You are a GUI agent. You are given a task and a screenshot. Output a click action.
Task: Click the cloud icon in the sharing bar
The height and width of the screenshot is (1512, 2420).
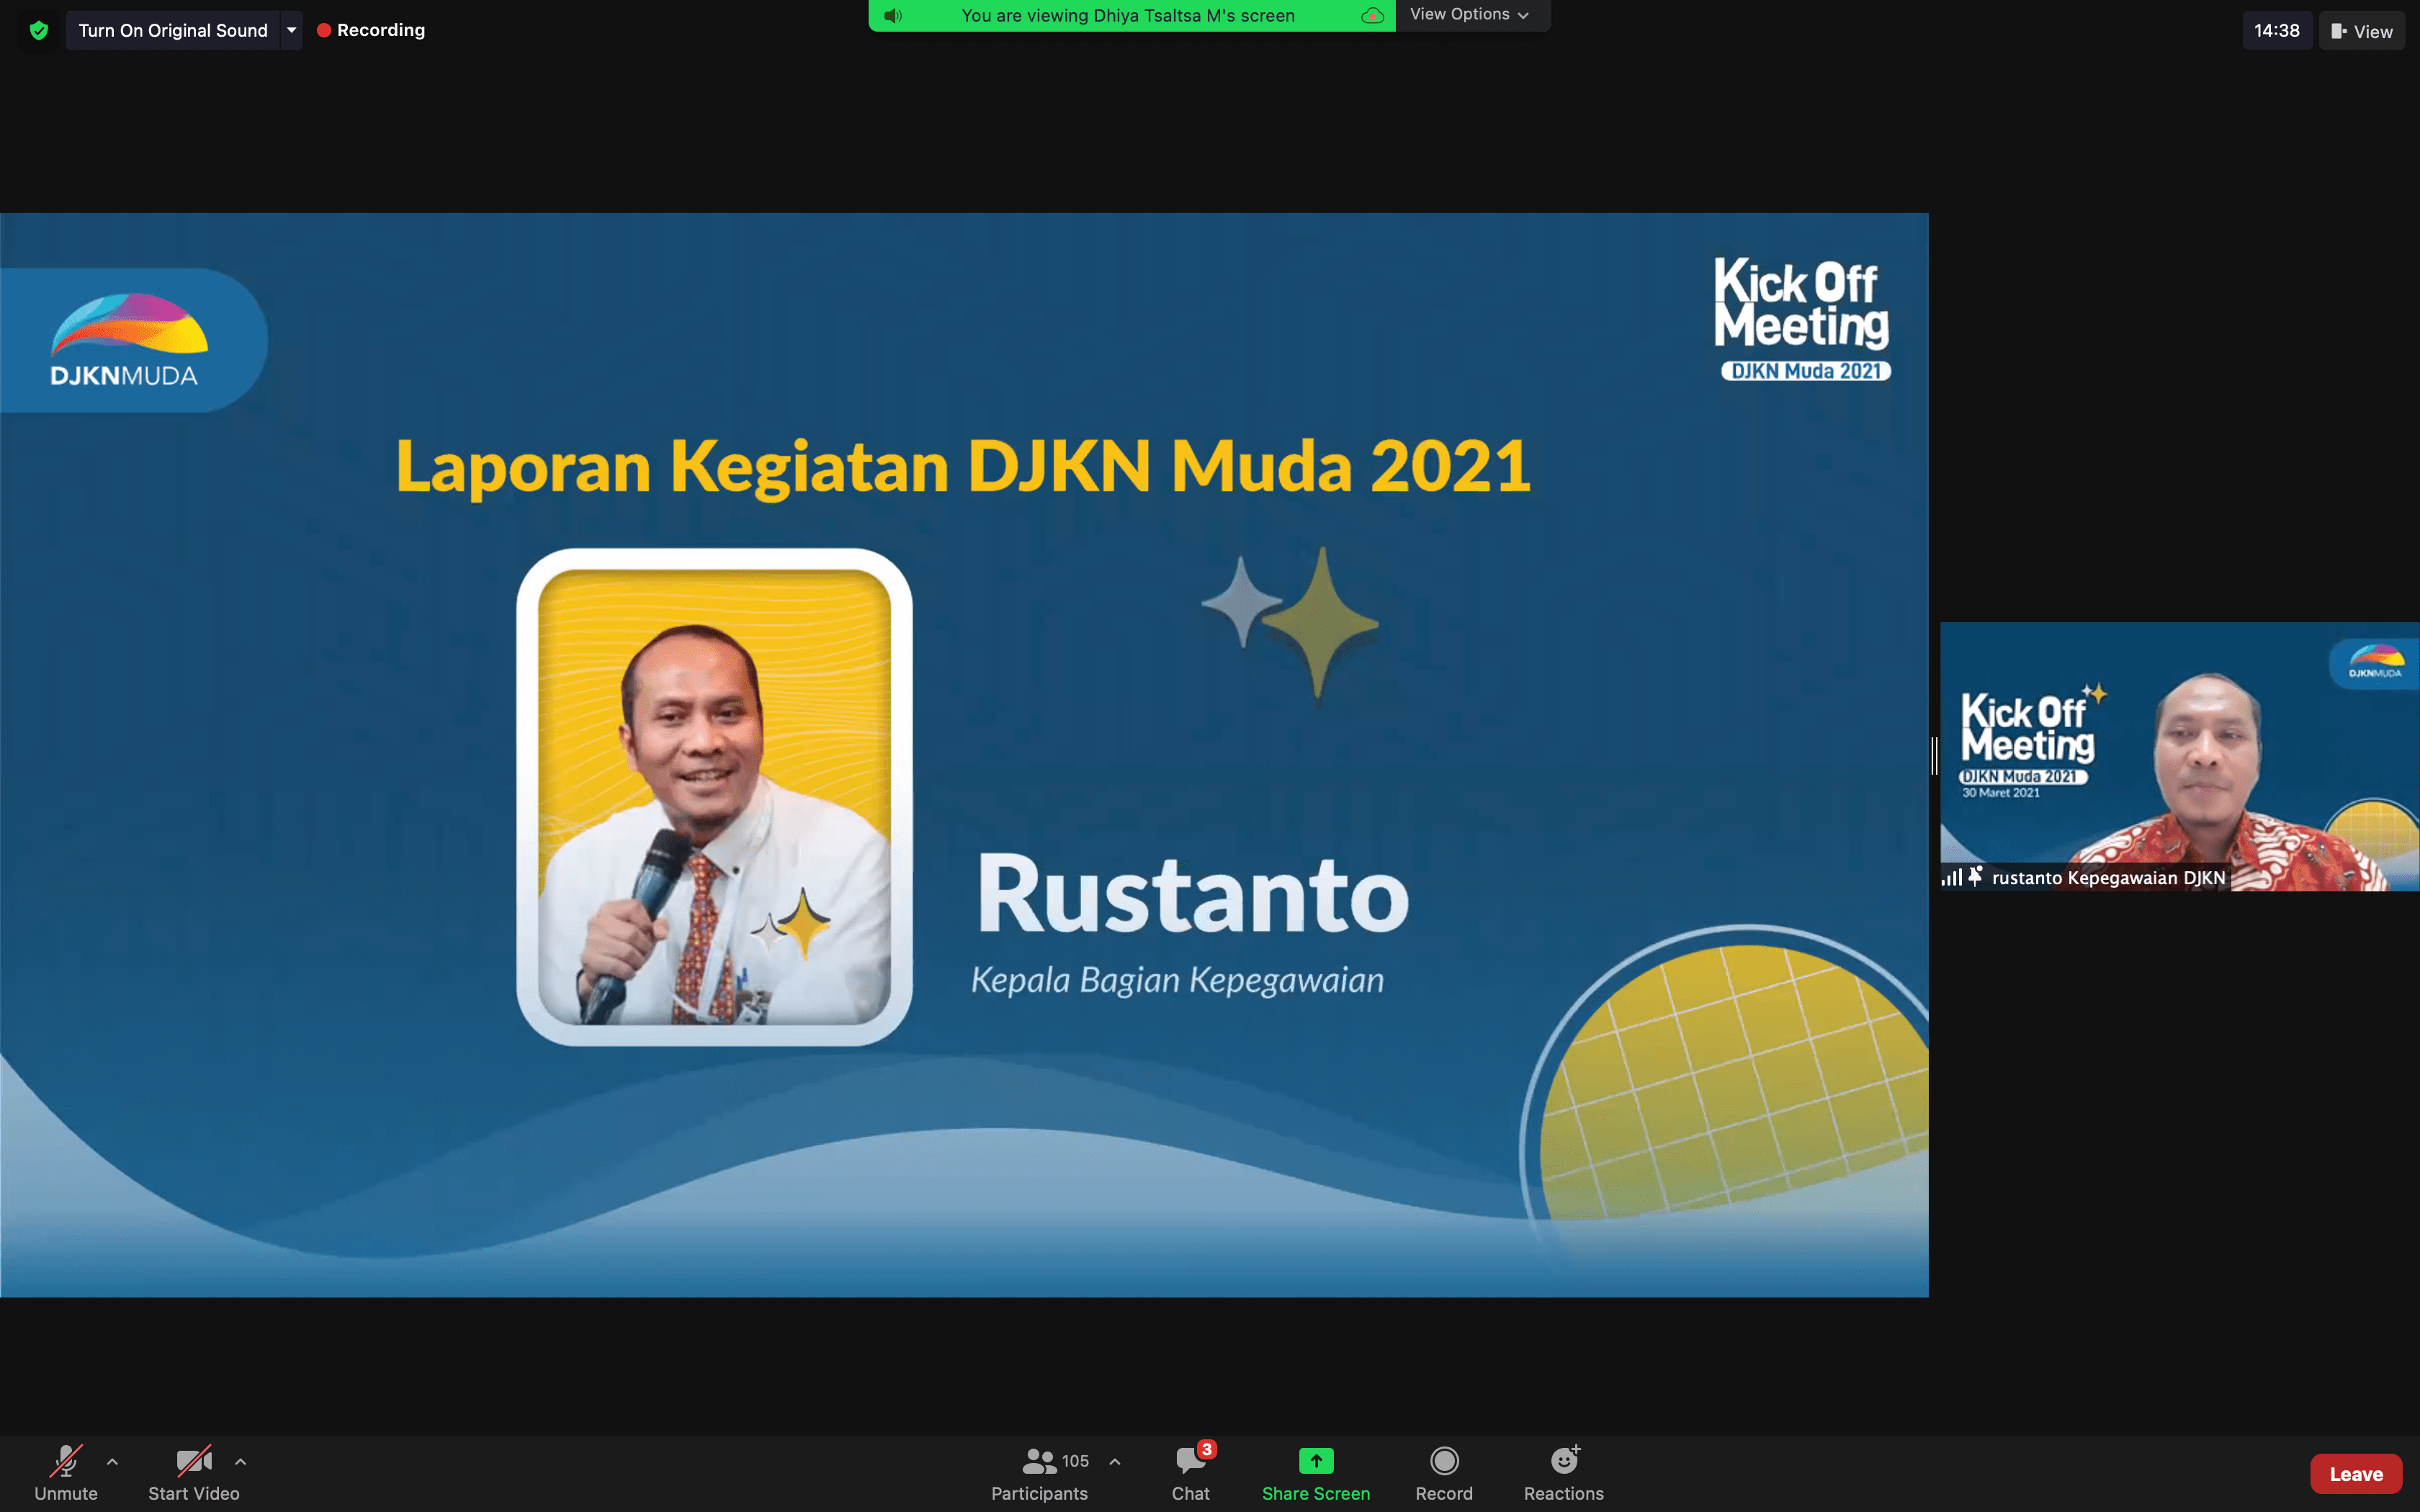[1373, 15]
